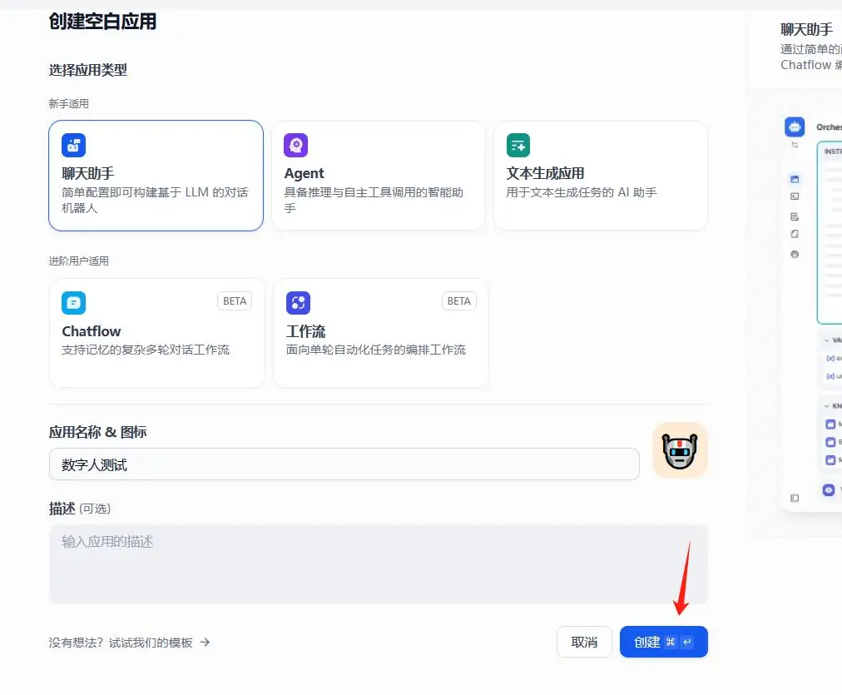Click a sidebar tool icon in the preview

pyautogui.click(x=795, y=177)
